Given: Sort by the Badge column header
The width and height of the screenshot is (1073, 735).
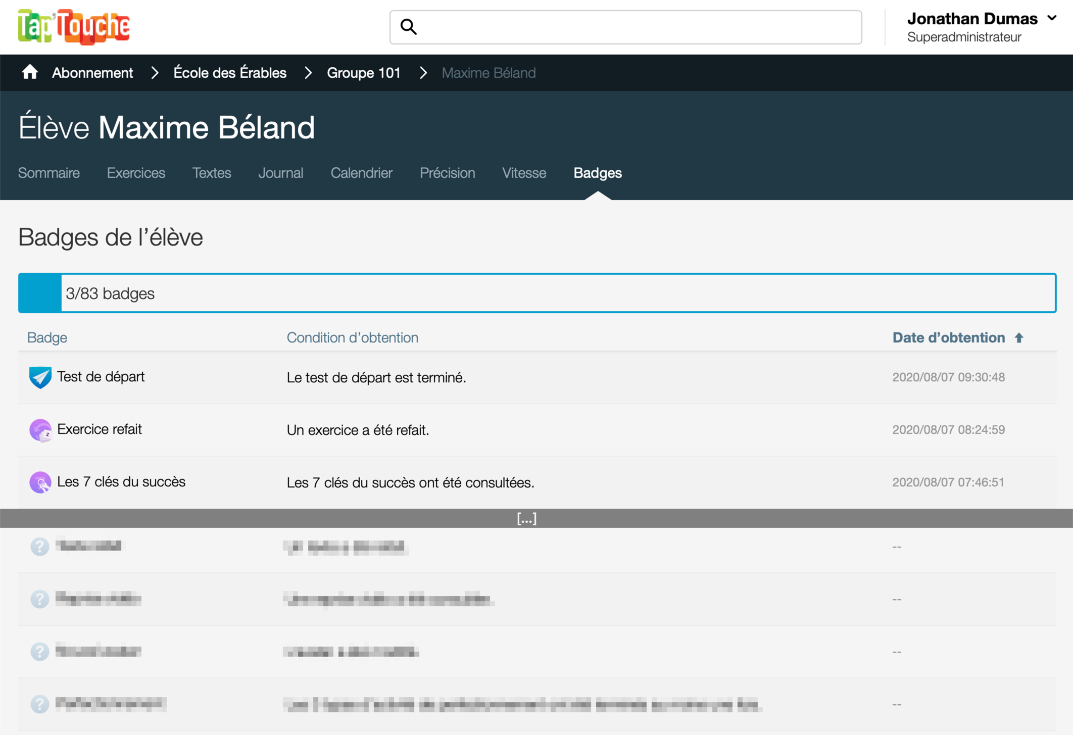Looking at the screenshot, I should [47, 337].
